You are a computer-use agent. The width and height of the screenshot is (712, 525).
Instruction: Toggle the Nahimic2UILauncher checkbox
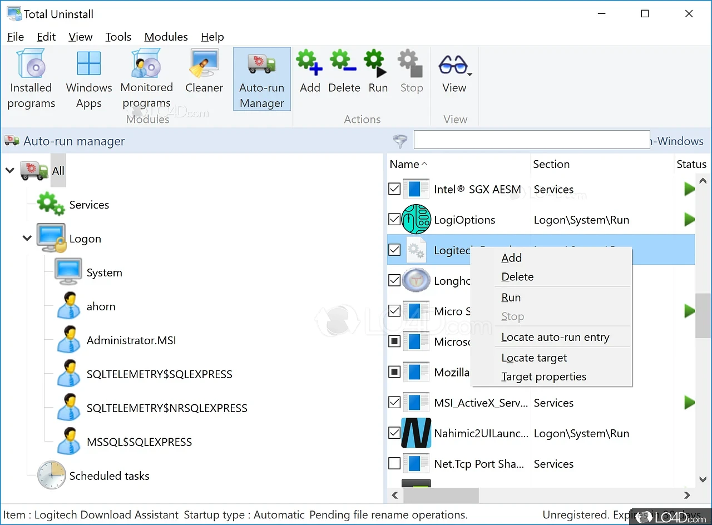(x=394, y=433)
